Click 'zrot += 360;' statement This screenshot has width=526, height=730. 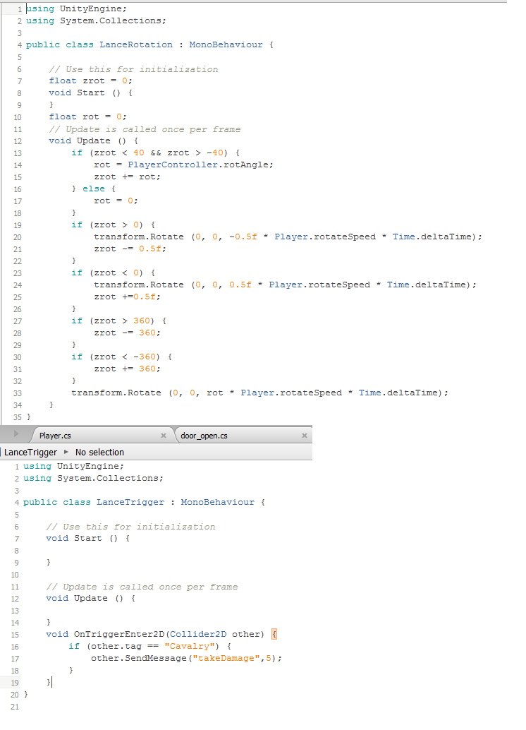point(128,369)
